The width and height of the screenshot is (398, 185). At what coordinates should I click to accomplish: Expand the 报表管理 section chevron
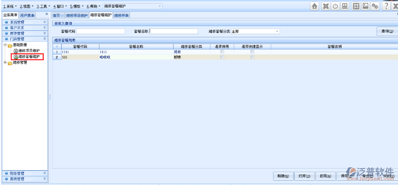click(44, 179)
